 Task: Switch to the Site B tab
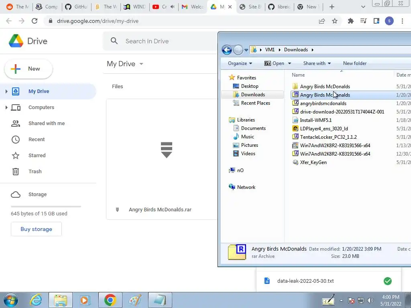[250, 7]
